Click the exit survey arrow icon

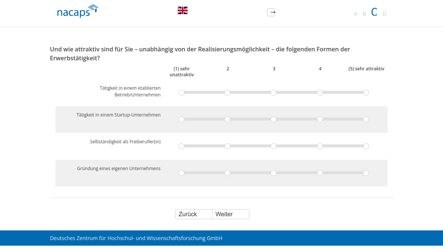271,12
